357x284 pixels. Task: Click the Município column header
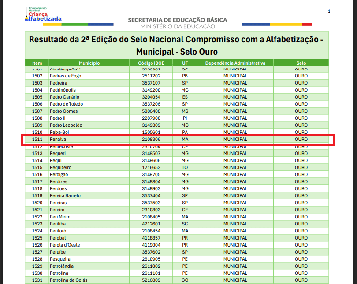point(89,63)
